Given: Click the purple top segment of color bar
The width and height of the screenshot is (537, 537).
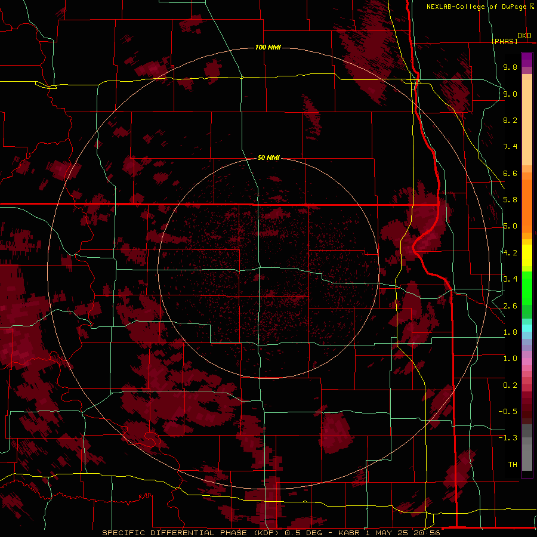Looking at the screenshot, I should 527,60.
